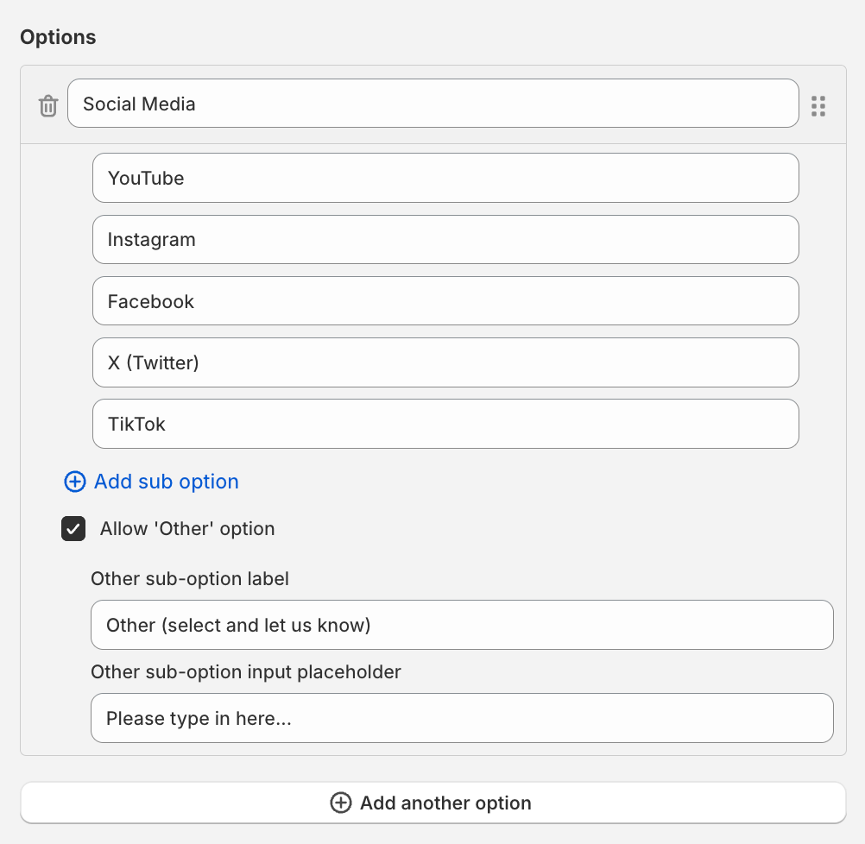
Task: Focus the TikTok sub option field
Action: (x=445, y=424)
